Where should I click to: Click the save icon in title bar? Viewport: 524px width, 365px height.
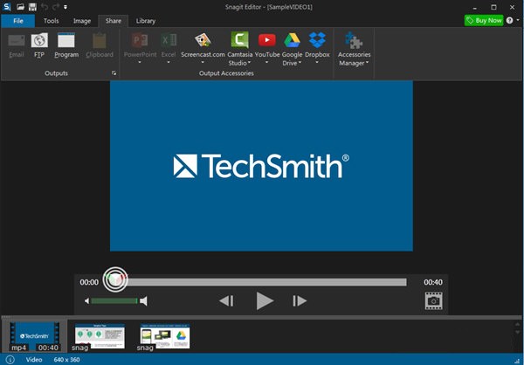tap(32, 7)
